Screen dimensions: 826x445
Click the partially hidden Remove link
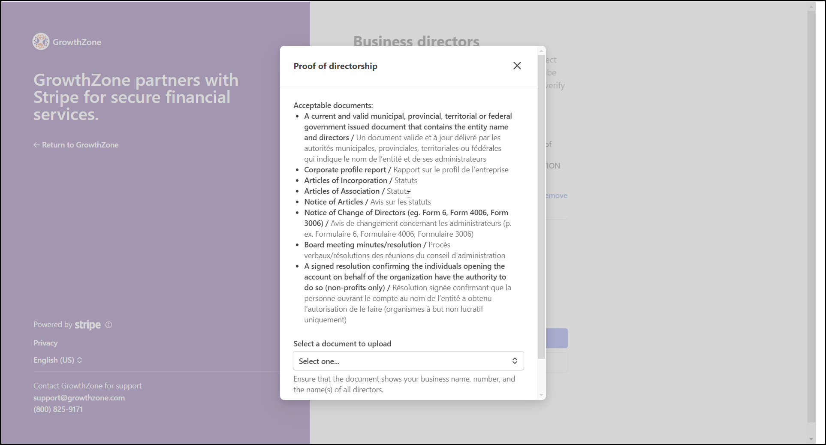(x=557, y=195)
